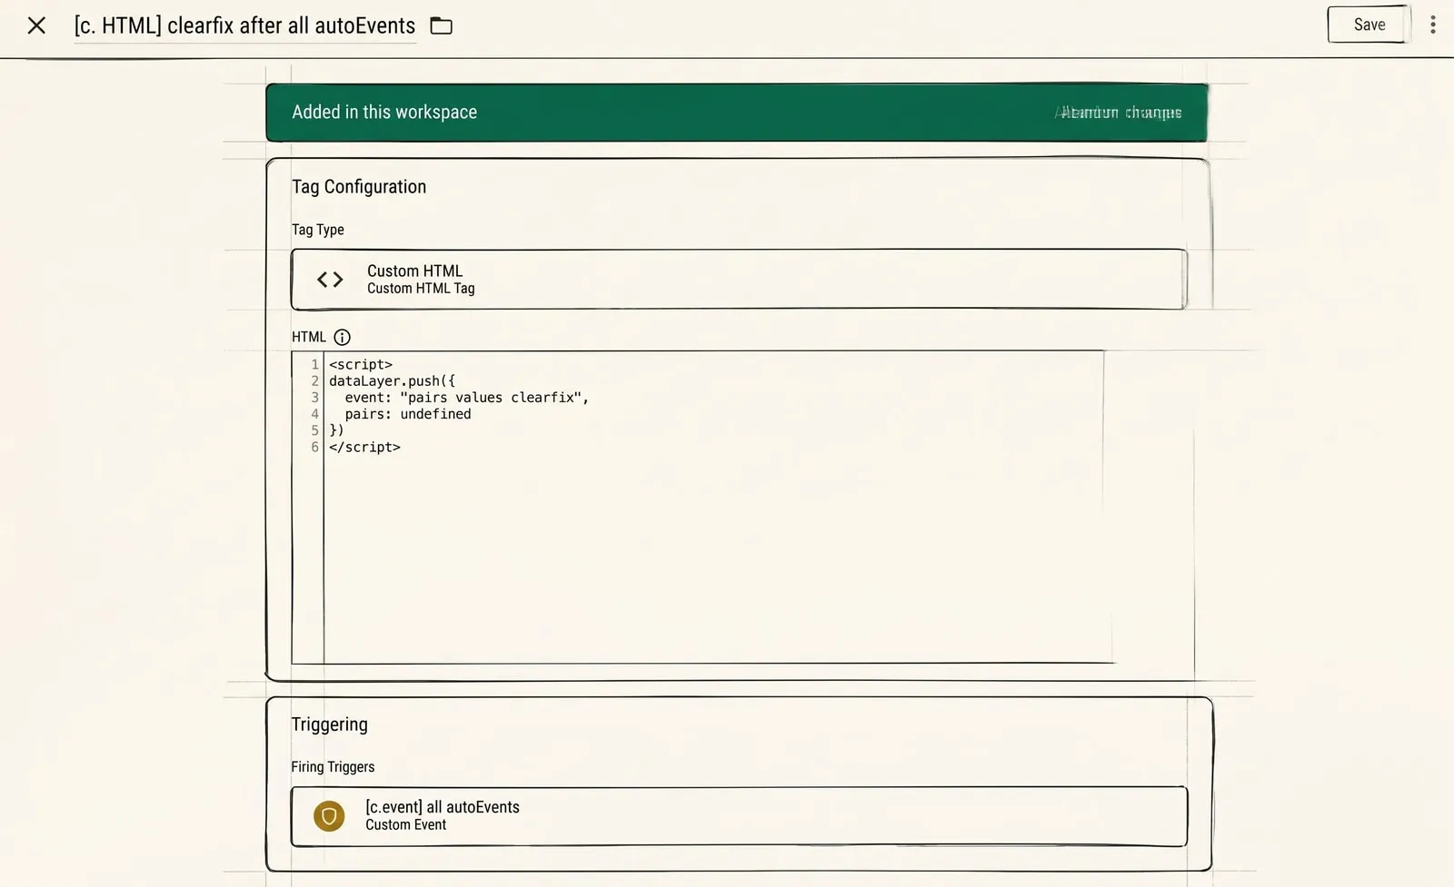Click the '</script>' closing tag line
The image size is (1454, 887).
pos(364,448)
